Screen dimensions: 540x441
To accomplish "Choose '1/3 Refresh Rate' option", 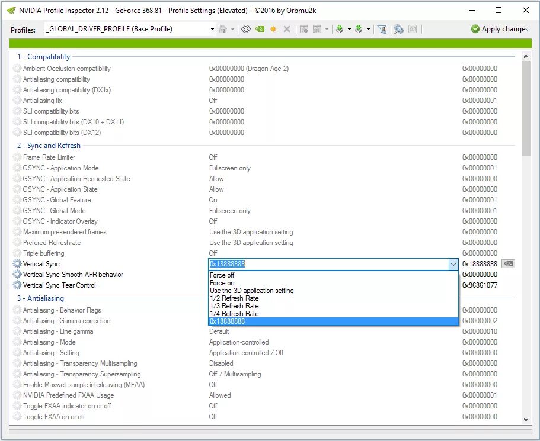I will point(333,306).
